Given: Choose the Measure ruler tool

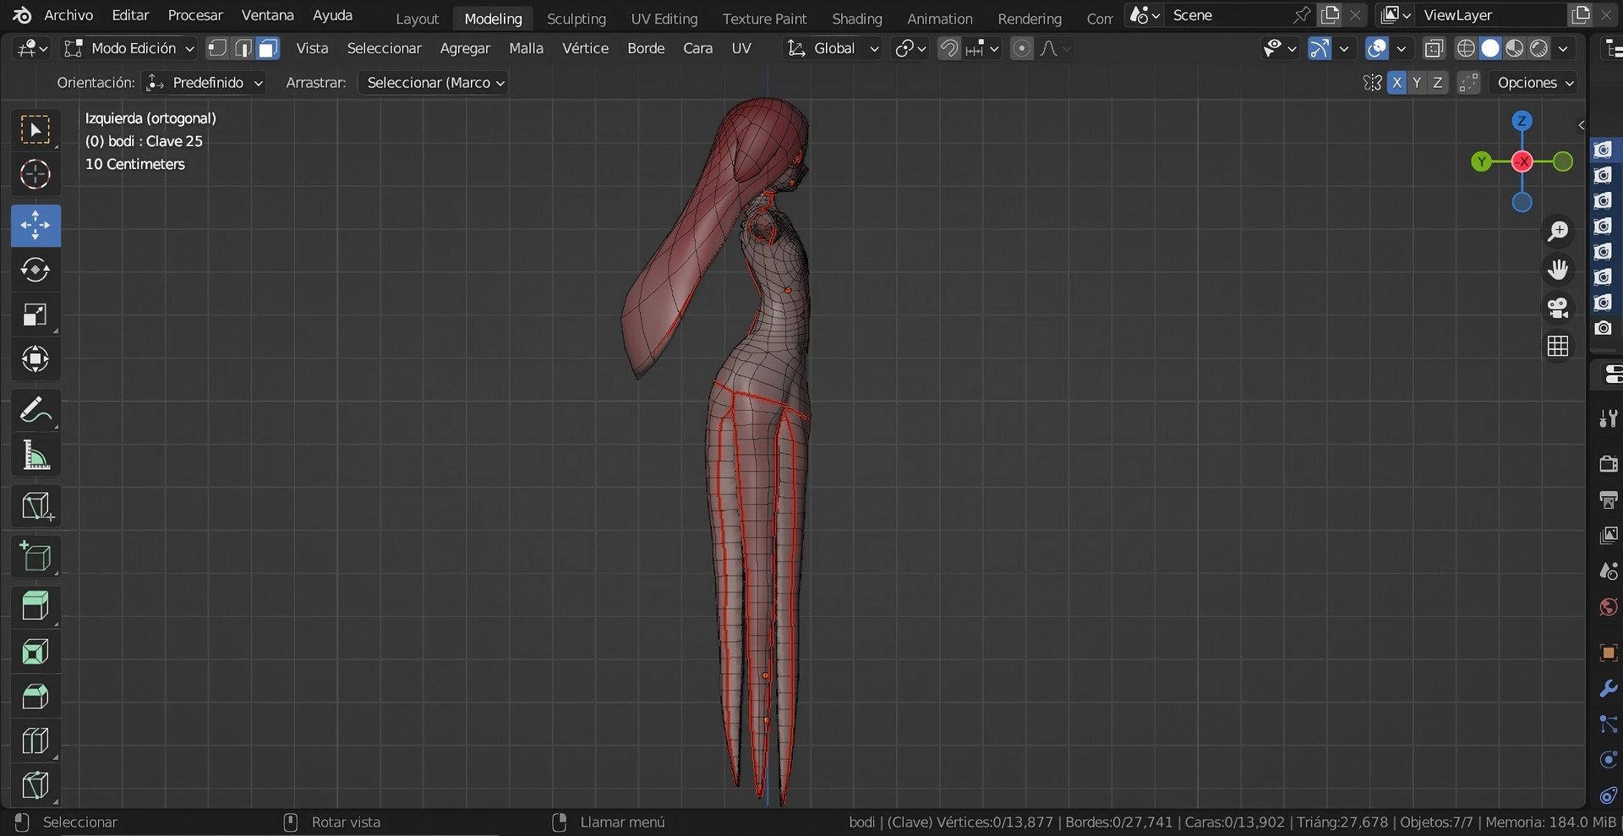Looking at the screenshot, I should click(x=36, y=456).
